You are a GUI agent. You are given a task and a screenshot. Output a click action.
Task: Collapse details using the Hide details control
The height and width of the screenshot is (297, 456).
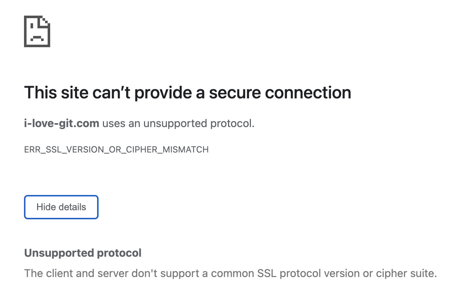(x=61, y=207)
